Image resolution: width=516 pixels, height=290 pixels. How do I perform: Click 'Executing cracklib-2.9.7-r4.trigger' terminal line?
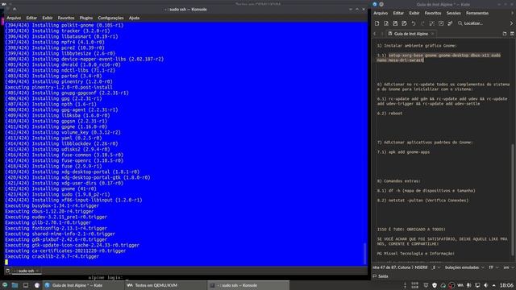[x=52, y=256]
